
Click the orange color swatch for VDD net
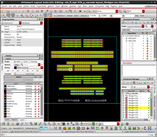[147, 41]
